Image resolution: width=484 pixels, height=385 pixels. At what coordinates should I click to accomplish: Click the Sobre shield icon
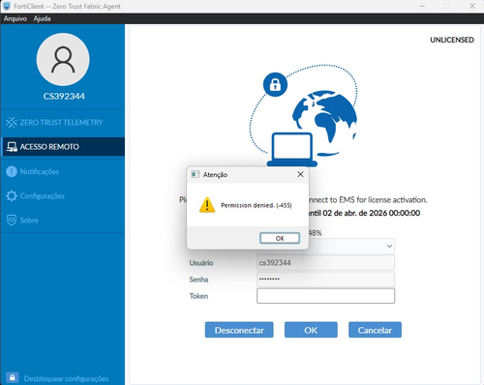pyautogui.click(x=12, y=221)
